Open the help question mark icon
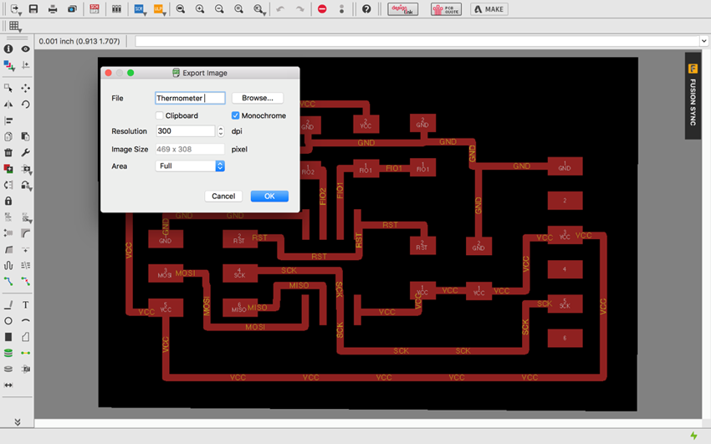Screen dimensions: 711x444 [x=366, y=9]
